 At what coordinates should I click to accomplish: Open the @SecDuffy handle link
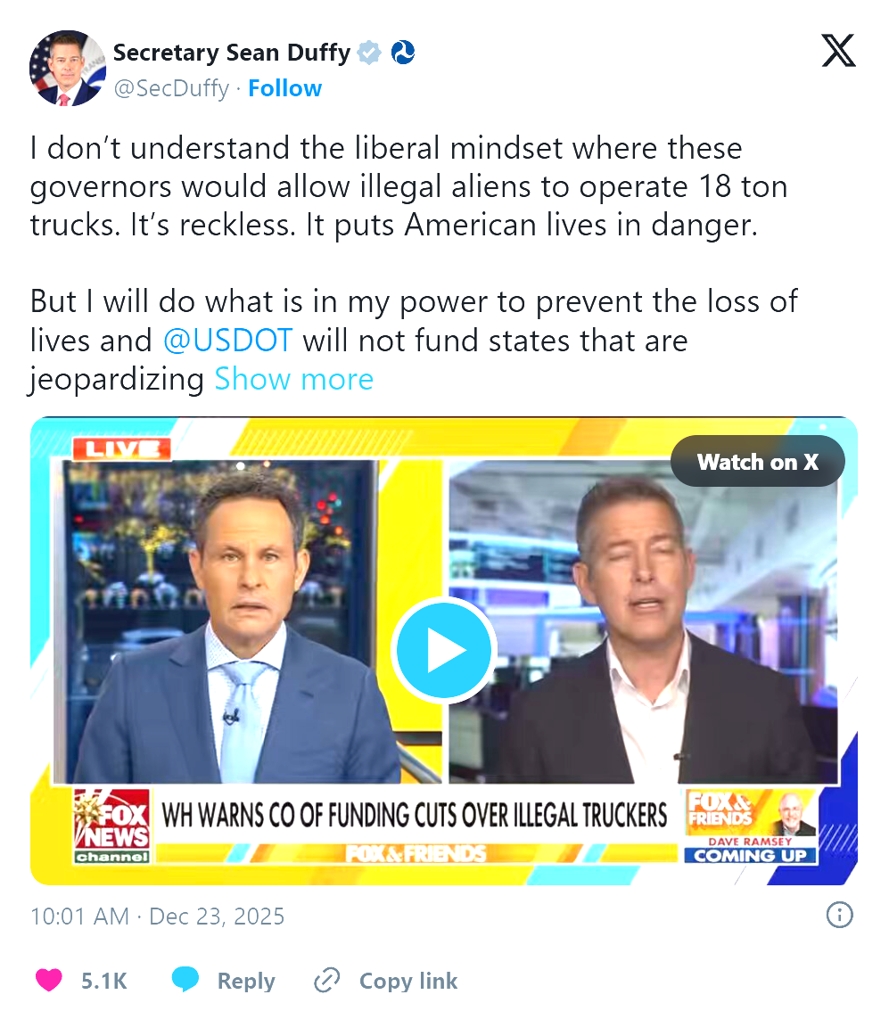click(x=171, y=88)
